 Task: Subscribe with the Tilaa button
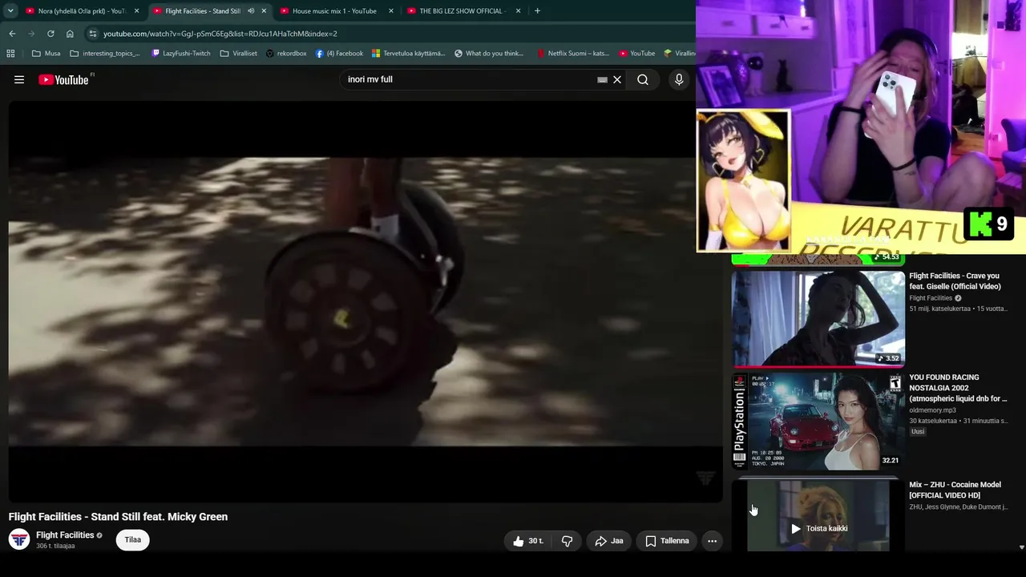(x=133, y=540)
